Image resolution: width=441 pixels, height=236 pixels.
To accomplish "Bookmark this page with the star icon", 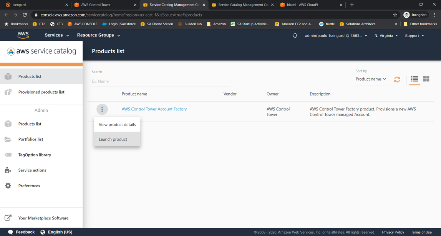I will coord(395,15).
